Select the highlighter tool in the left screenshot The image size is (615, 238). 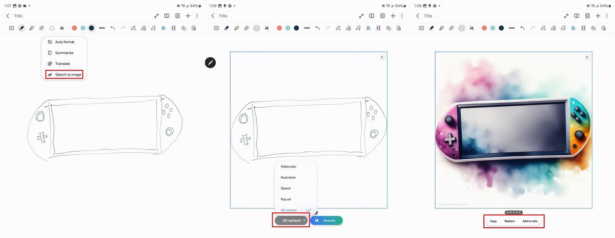pyautogui.click(x=32, y=28)
